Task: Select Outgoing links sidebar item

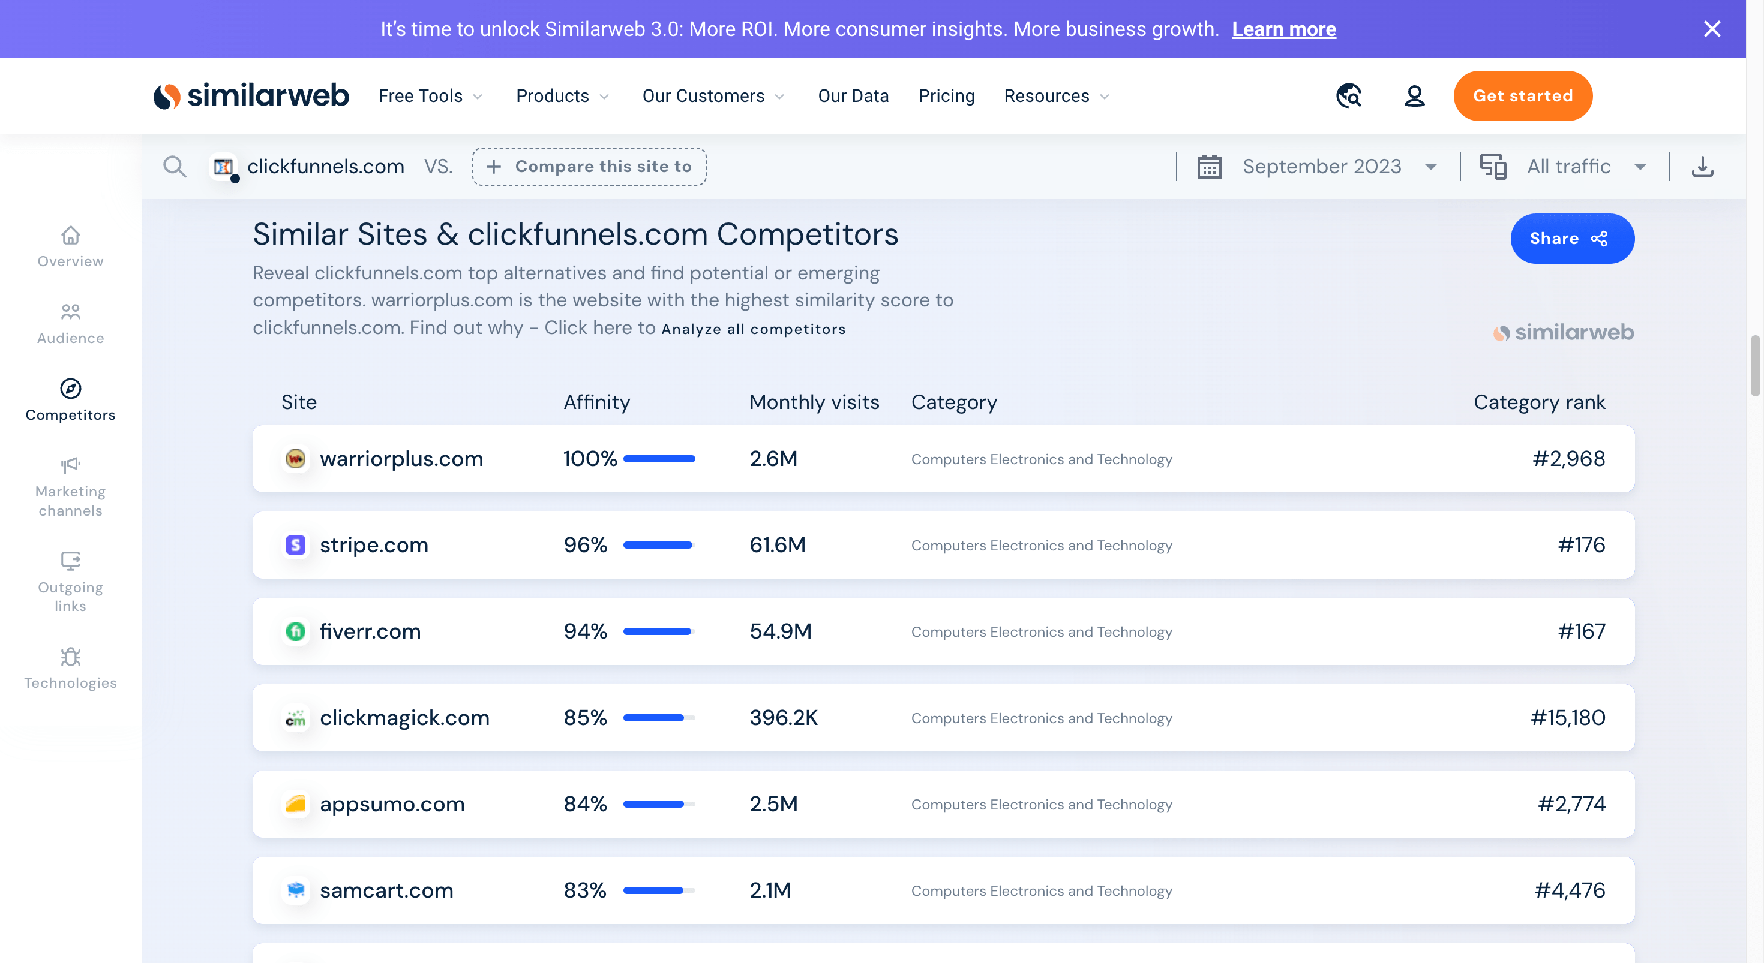Action: (x=71, y=582)
